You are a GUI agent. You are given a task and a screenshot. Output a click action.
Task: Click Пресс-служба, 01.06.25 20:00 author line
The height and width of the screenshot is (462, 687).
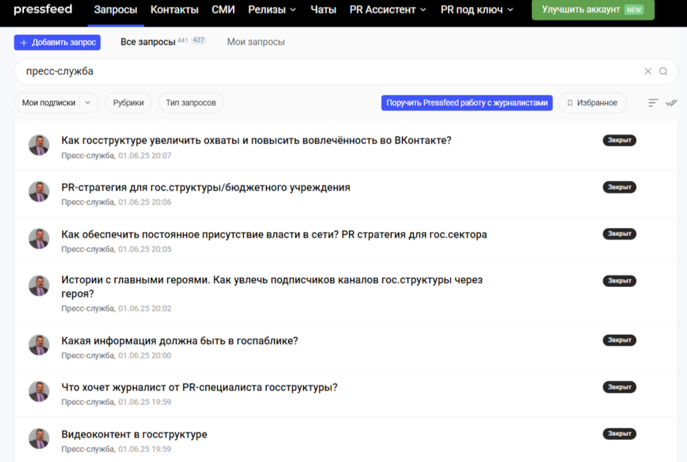[x=116, y=356]
